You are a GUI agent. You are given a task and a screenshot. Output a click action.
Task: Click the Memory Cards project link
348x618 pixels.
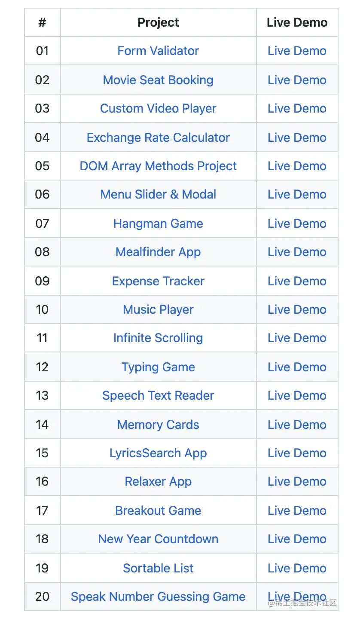point(158,425)
